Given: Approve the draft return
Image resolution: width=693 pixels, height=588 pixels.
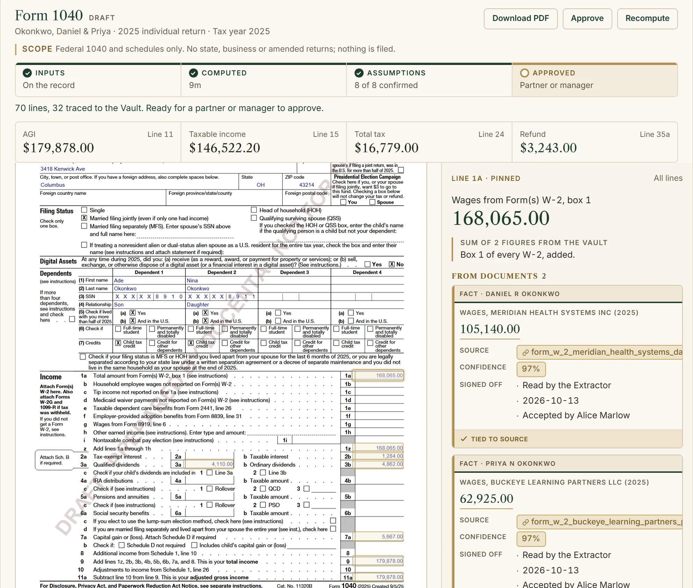Looking at the screenshot, I should point(587,19).
